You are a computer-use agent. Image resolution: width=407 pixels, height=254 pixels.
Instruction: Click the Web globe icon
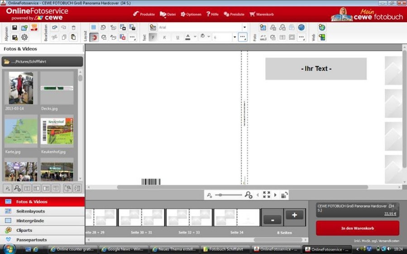322,27
